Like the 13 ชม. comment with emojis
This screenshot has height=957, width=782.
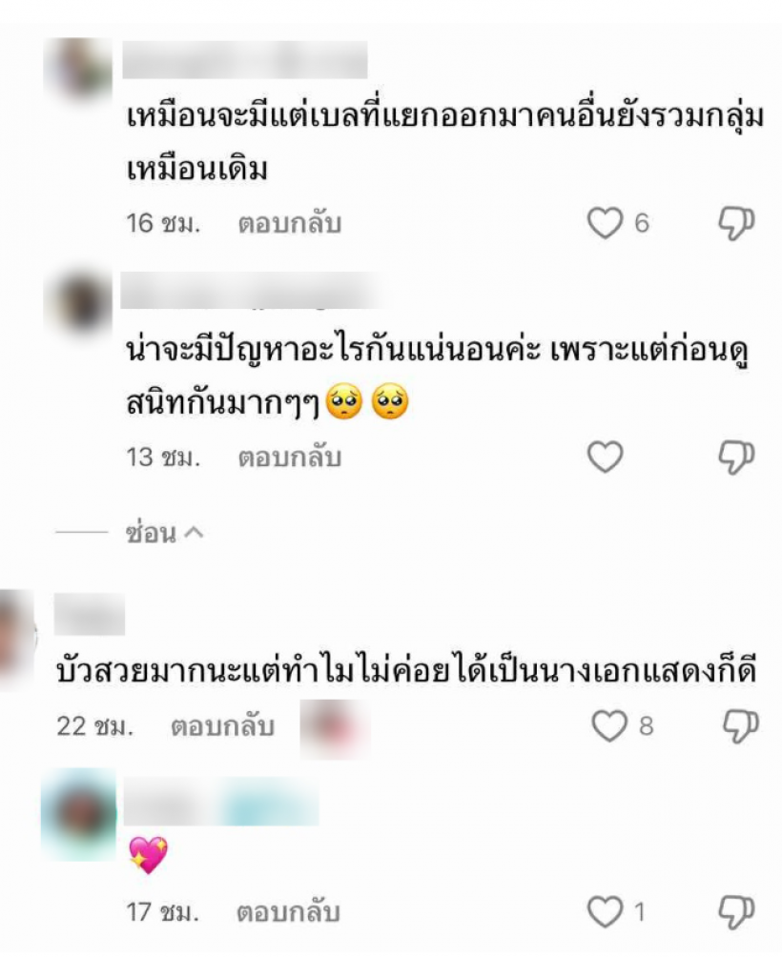[x=605, y=457]
